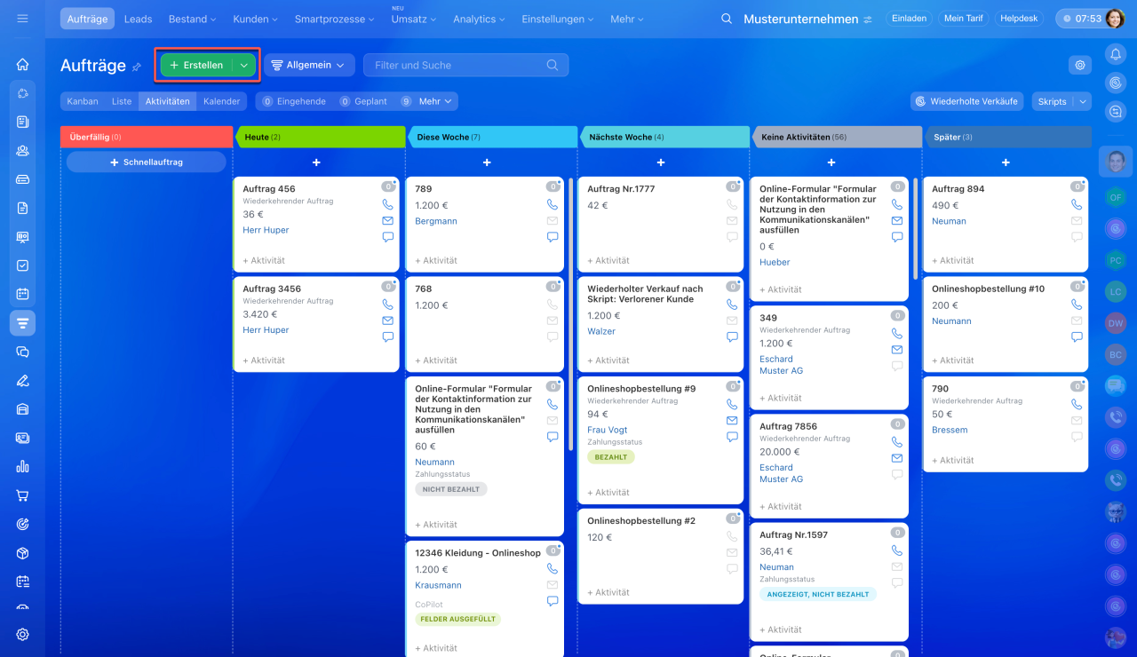The image size is (1137, 657).
Task: Open kanban settings gear icon
Action: [x=1080, y=65]
